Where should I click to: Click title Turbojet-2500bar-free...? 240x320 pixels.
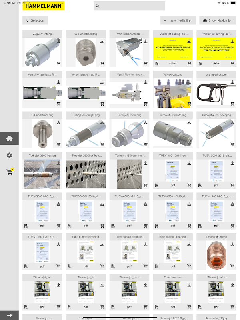tap(86, 156)
